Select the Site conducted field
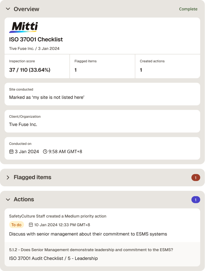Image resolution: width=205 pixels, height=271 pixels. tap(102, 94)
